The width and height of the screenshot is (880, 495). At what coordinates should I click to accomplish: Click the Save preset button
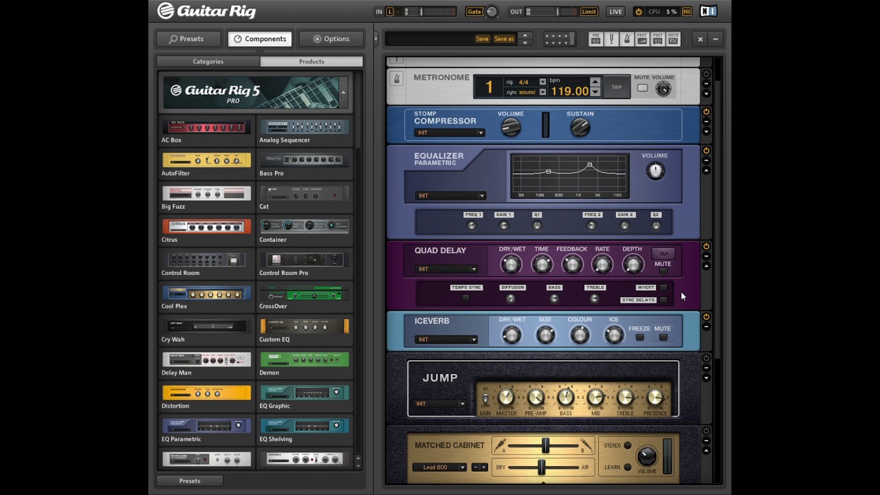click(x=483, y=39)
